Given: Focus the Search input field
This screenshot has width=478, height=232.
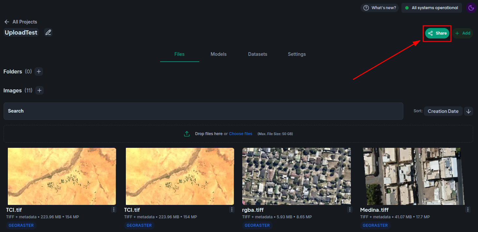Looking at the screenshot, I should (x=203, y=111).
